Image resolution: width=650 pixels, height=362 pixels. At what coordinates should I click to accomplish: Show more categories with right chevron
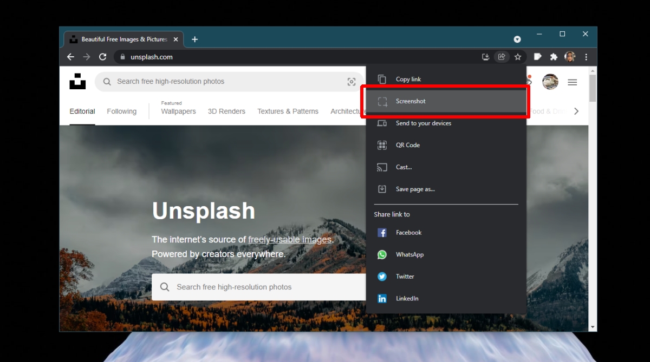click(576, 111)
